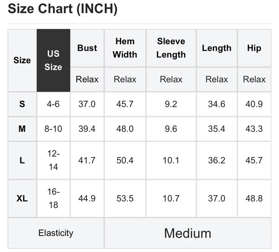This screenshot has width=279, height=252.
Task: Click the Size Chart (INCH) heading
Action: coord(63,9)
